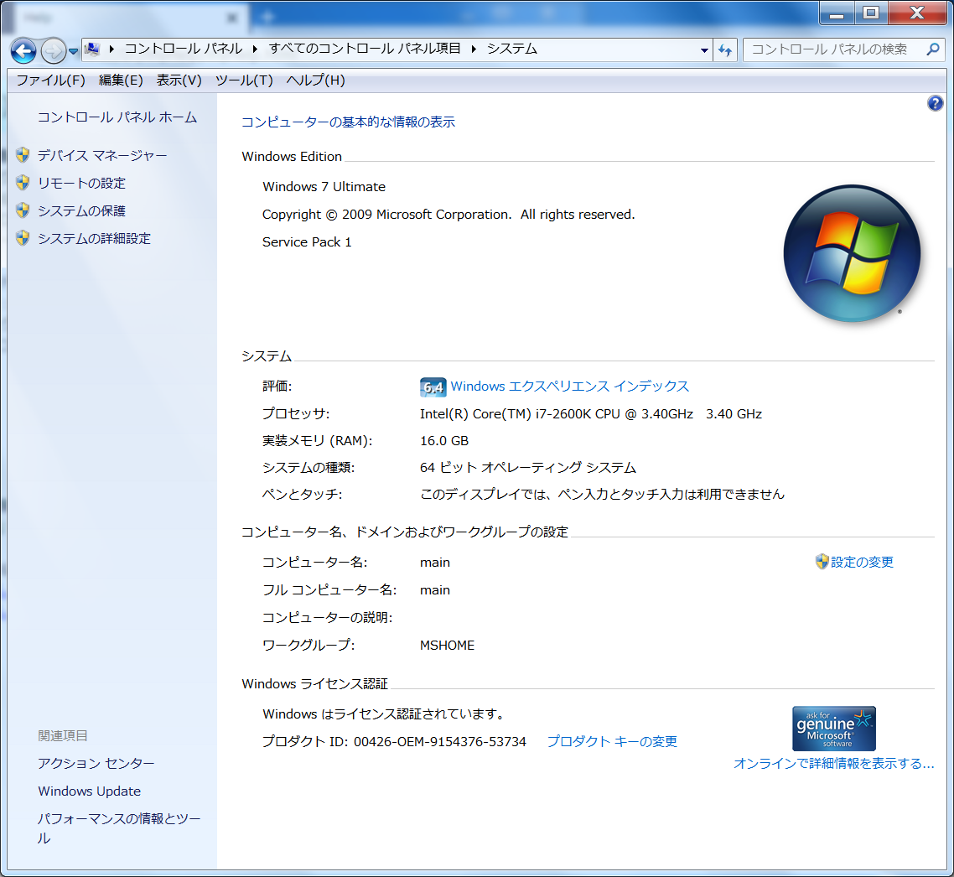This screenshot has width=954, height=877.
Task: Click the コントロール パネル breadcrumb segment
Action: click(184, 49)
